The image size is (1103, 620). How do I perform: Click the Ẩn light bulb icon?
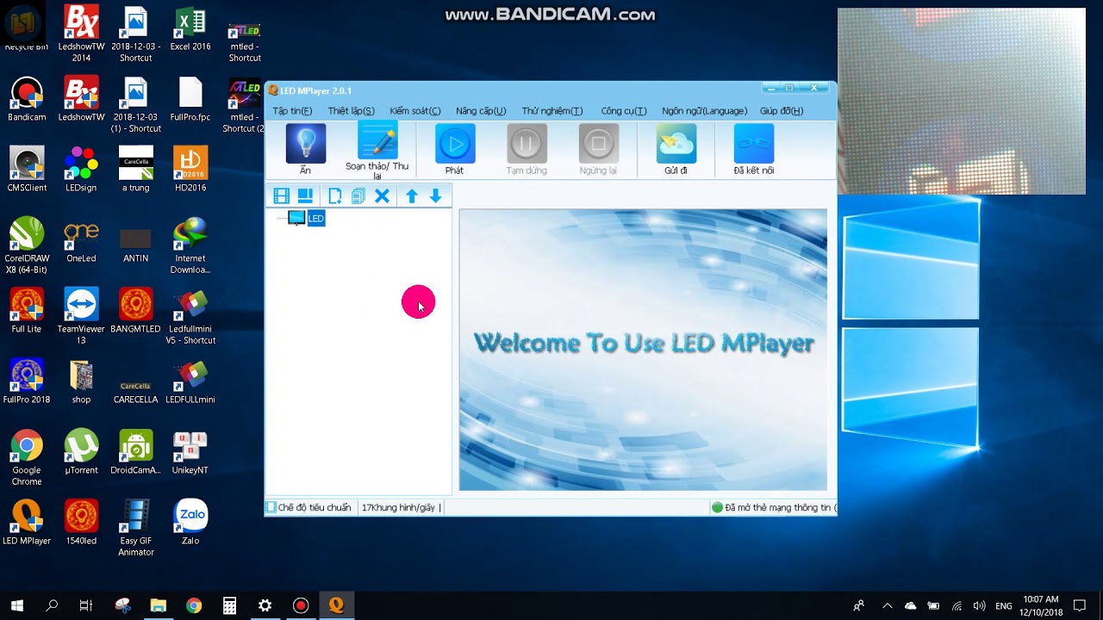[305, 144]
